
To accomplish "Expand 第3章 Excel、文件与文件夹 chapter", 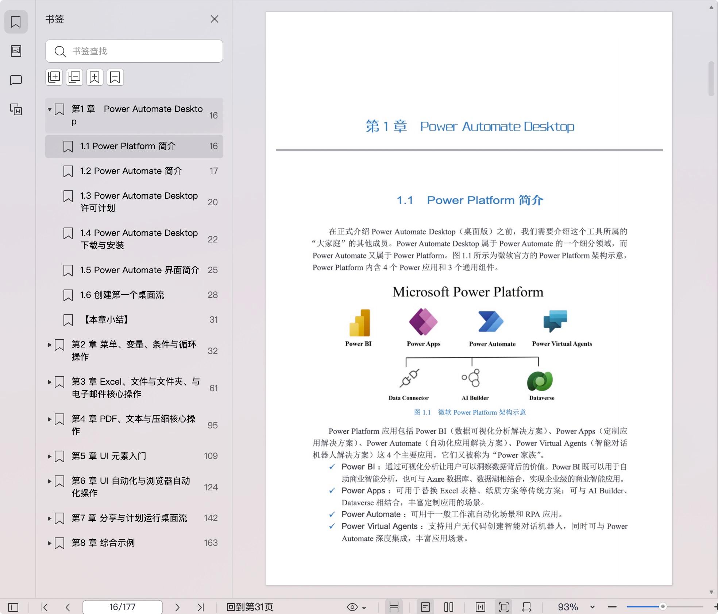I will click(49, 382).
